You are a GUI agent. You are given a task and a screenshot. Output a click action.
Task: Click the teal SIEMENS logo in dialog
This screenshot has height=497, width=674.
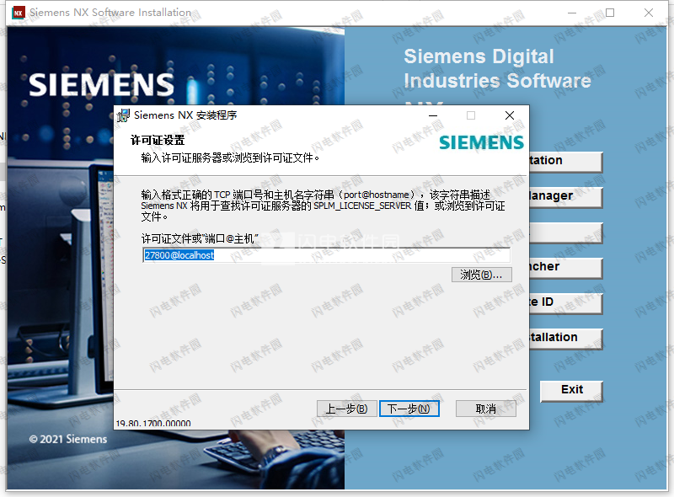[x=481, y=142]
